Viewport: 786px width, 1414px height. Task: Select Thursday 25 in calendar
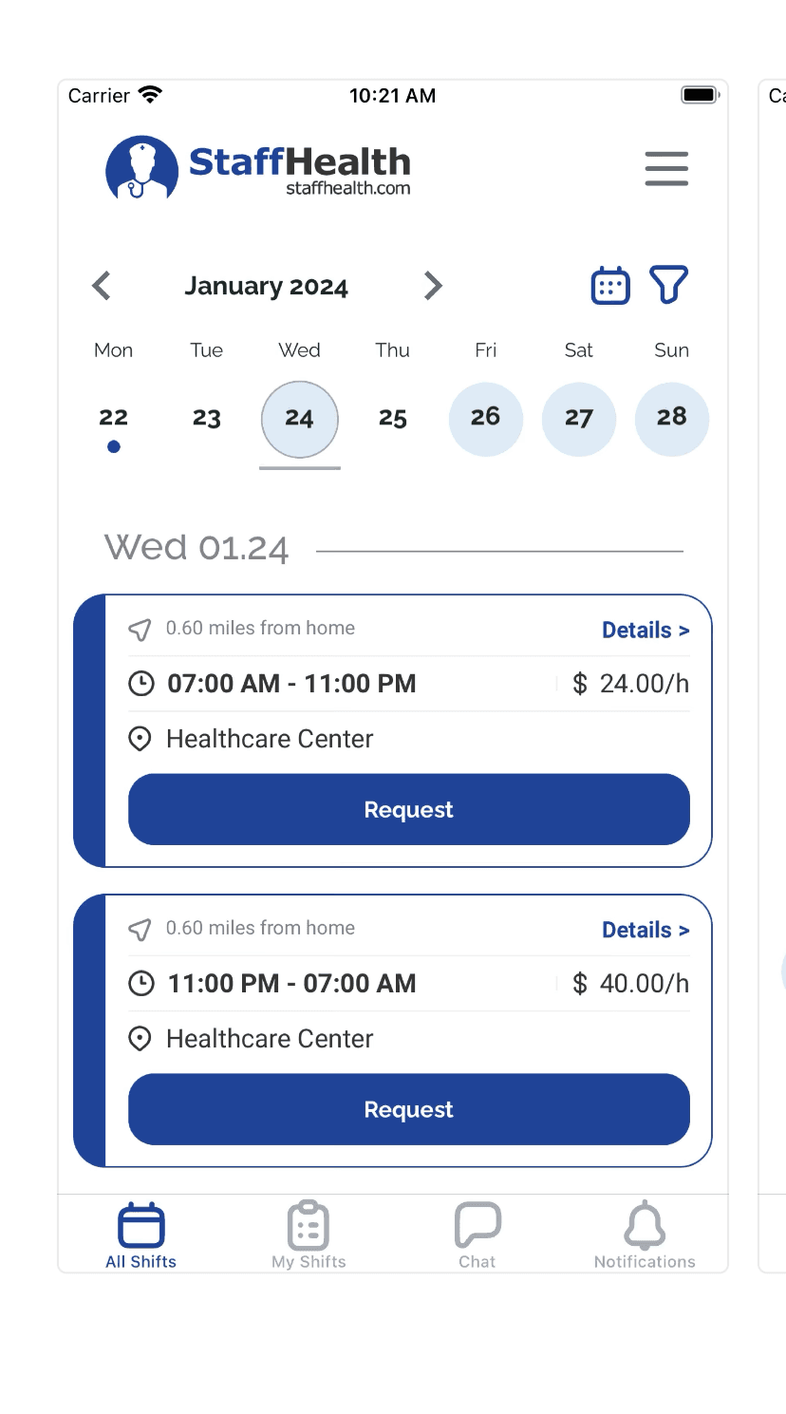pos(393,418)
